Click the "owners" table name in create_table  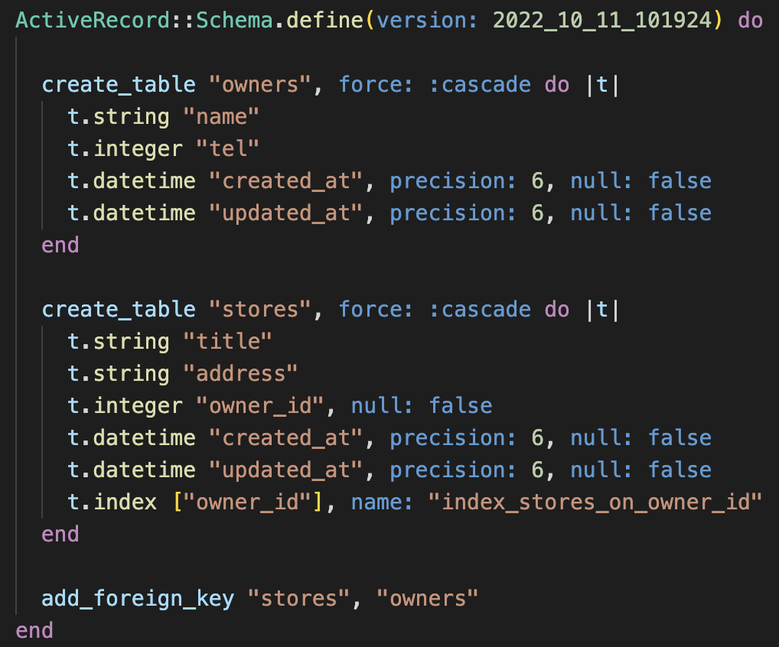point(260,85)
